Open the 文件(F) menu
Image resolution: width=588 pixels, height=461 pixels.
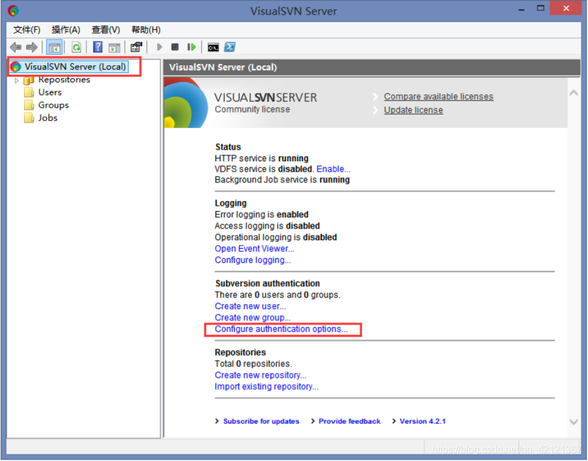click(26, 30)
